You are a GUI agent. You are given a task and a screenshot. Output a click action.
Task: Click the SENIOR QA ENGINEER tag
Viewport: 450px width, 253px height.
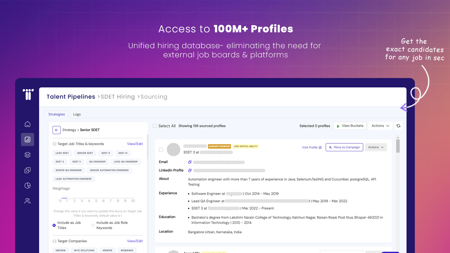point(69,170)
